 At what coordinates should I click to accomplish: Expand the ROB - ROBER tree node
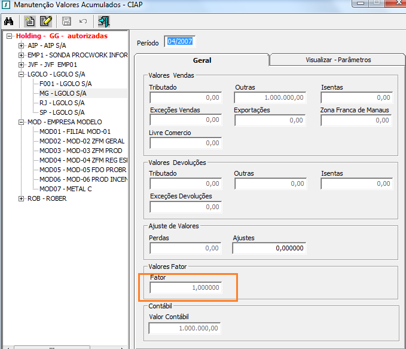(x=22, y=198)
